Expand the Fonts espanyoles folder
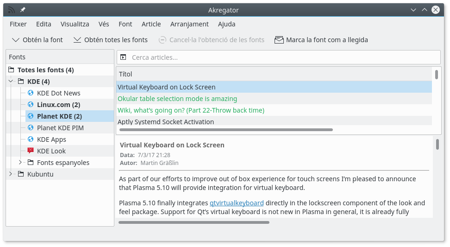This screenshot has width=450, height=247. (20, 162)
